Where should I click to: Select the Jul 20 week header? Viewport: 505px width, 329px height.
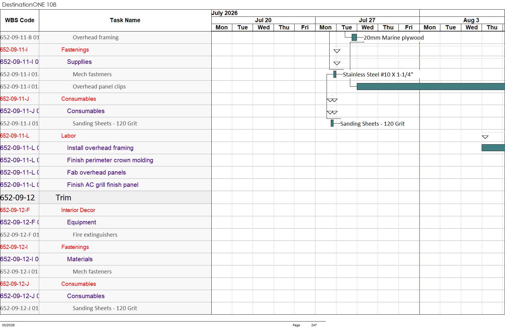(x=263, y=20)
